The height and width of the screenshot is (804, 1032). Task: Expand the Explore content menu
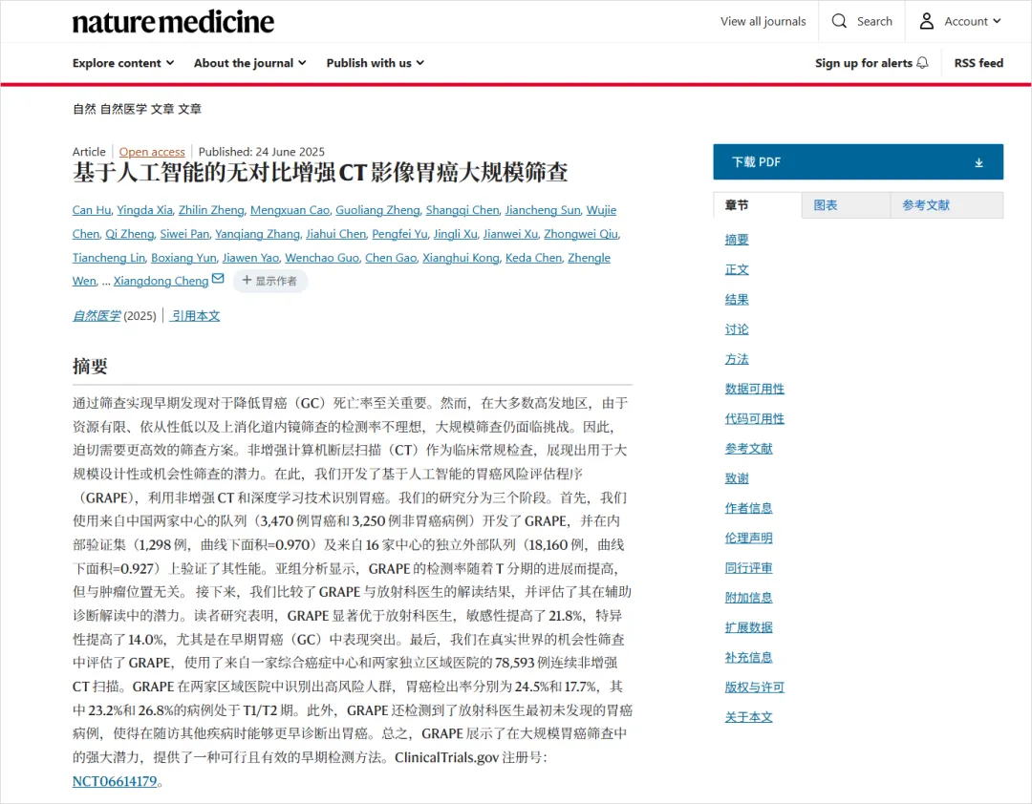(x=123, y=63)
